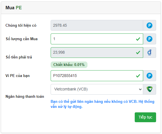Click the Số tiền phải trả label
The height and width of the screenshot is (134, 162).
click(x=19, y=57)
